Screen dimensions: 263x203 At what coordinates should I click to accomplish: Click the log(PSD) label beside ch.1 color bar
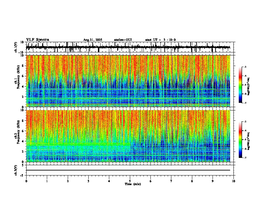[x=248, y=87]
